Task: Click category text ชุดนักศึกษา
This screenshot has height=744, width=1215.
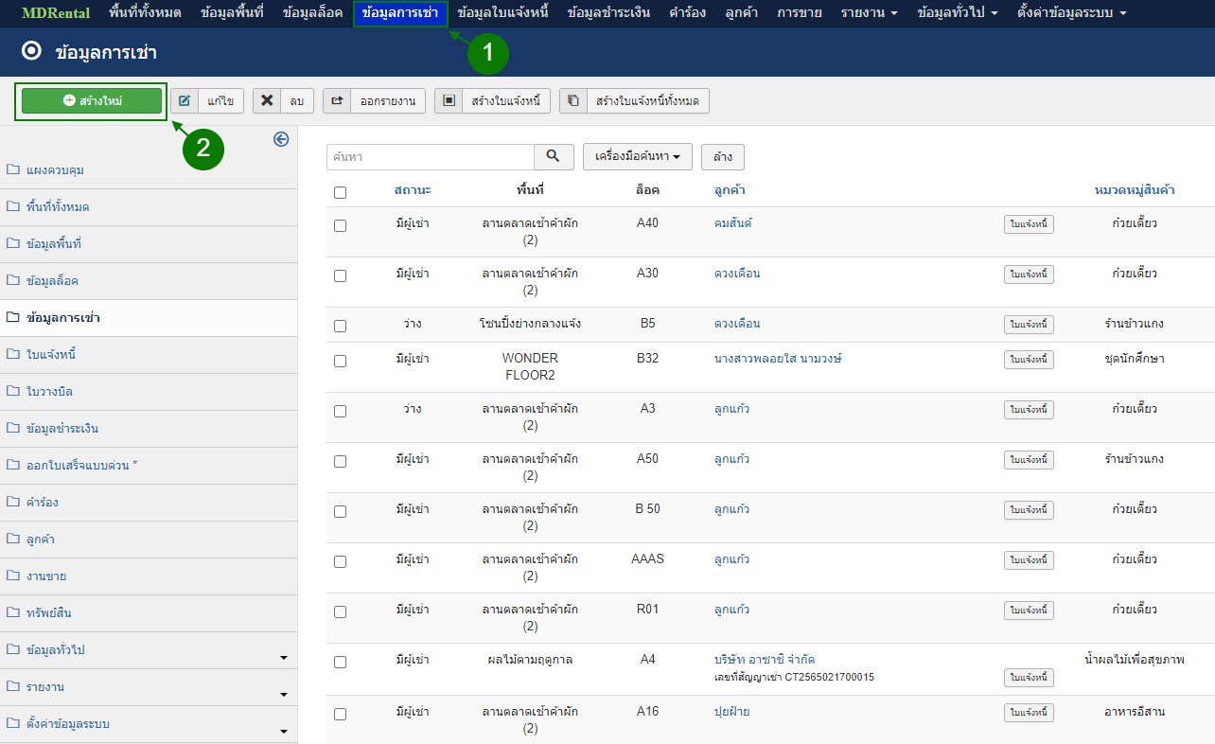Action: point(1135,359)
